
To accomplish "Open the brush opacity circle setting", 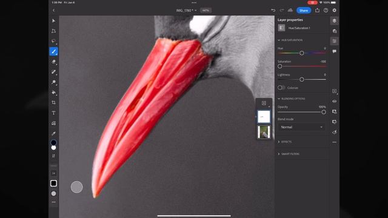I will (x=54, y=194).
